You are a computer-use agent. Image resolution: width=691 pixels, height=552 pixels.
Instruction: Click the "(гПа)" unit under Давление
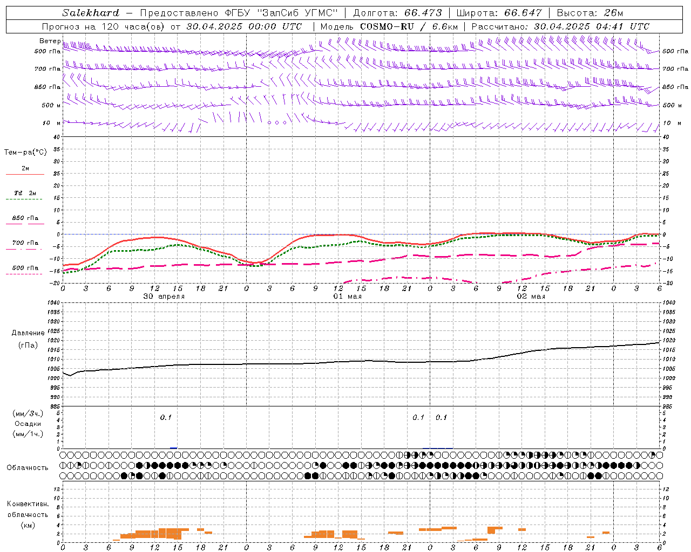click(x=28, y=345)
